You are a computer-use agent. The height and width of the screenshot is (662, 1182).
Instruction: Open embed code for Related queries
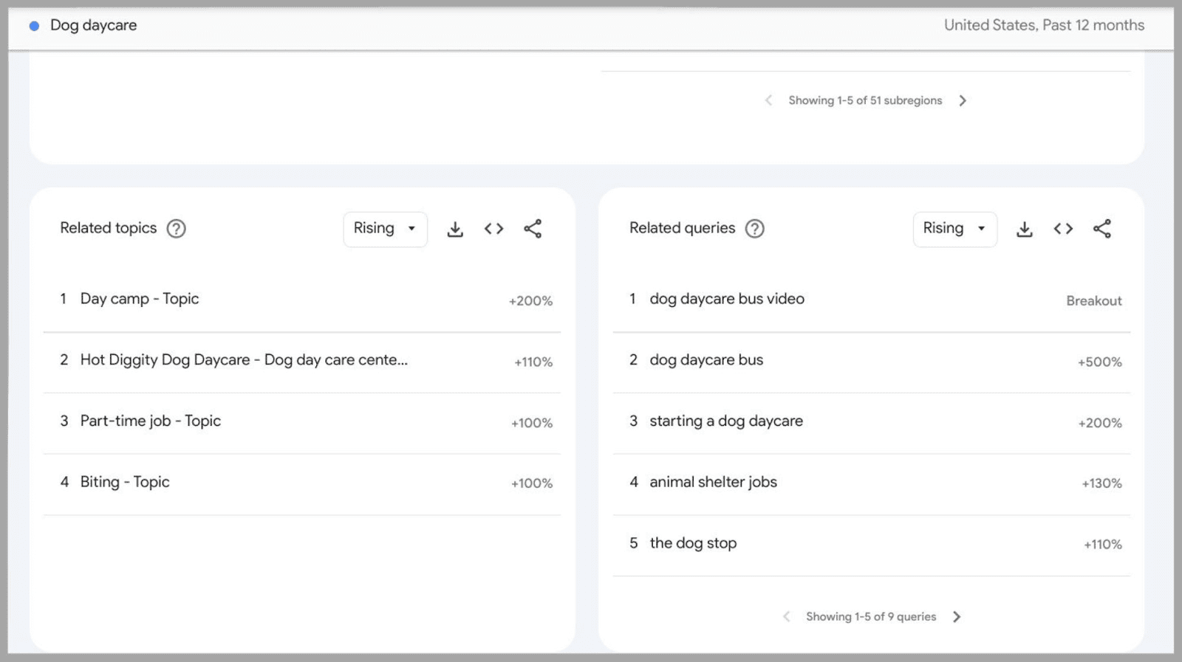(x=1063, y=229)
